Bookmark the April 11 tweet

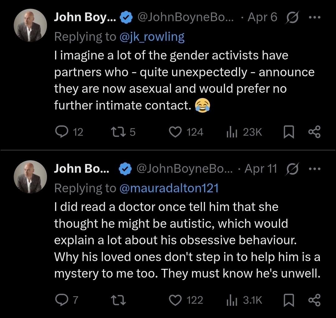coord(289,300)
